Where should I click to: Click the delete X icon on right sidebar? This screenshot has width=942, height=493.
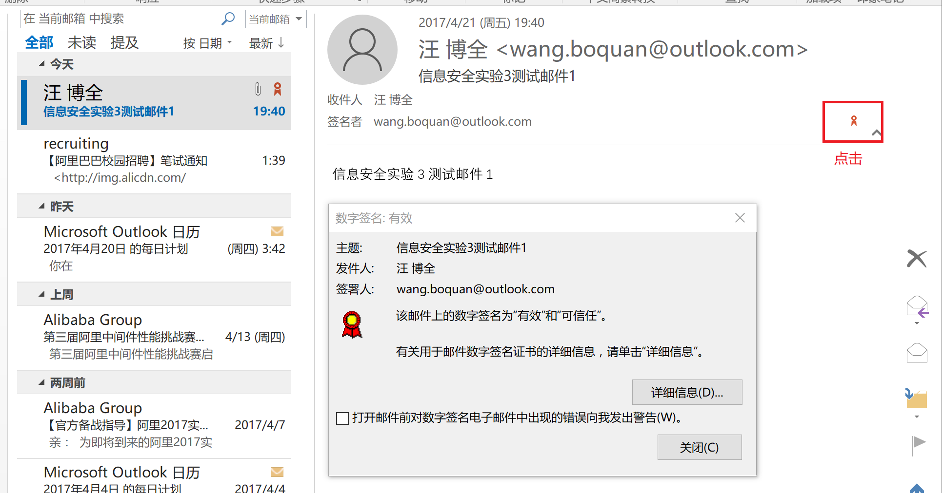tap(916, 258)
